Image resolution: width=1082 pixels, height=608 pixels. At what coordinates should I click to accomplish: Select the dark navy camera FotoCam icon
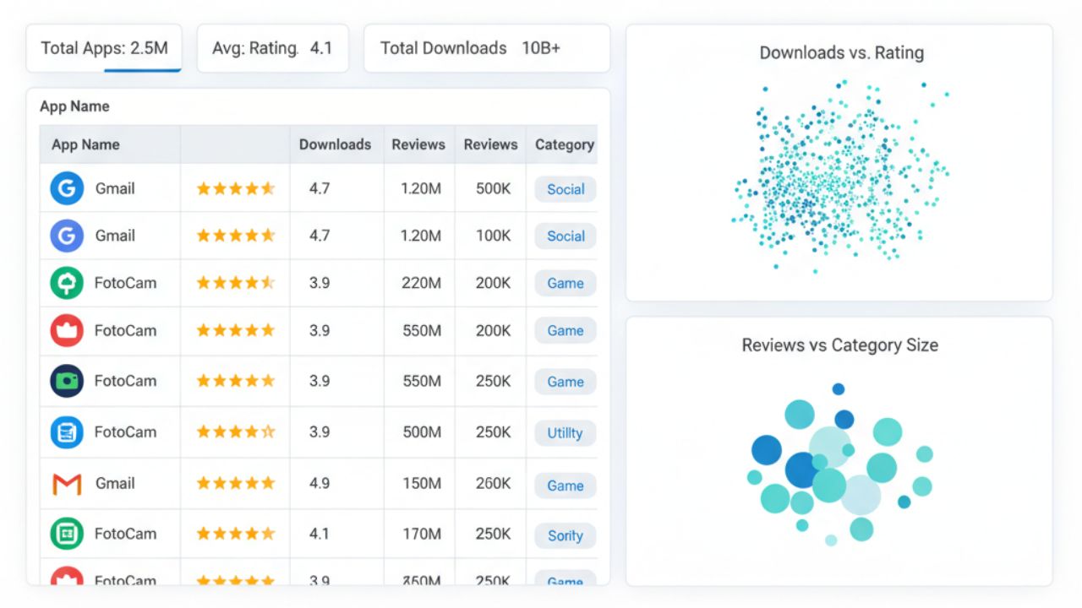(67, 381)
